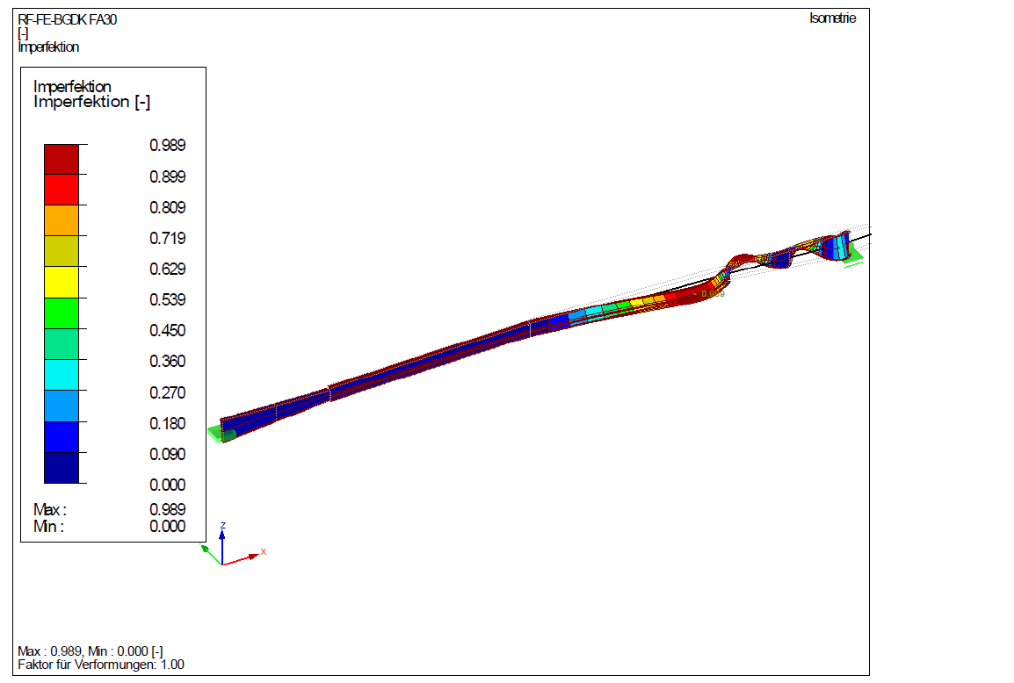Click the RF-FE-BGDK FA30 title text
The image size is (1014, 683).
coord(67,20)
